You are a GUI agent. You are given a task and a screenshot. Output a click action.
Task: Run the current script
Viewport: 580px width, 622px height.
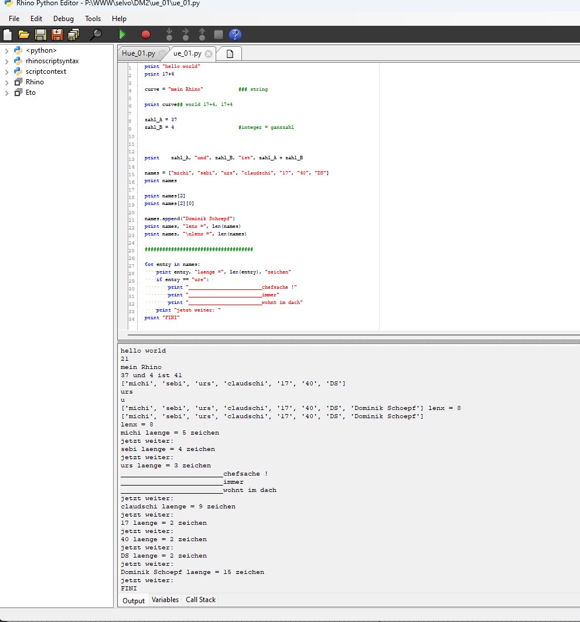coord(122,35)
